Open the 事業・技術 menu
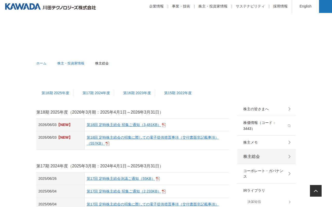 (181, 6)
